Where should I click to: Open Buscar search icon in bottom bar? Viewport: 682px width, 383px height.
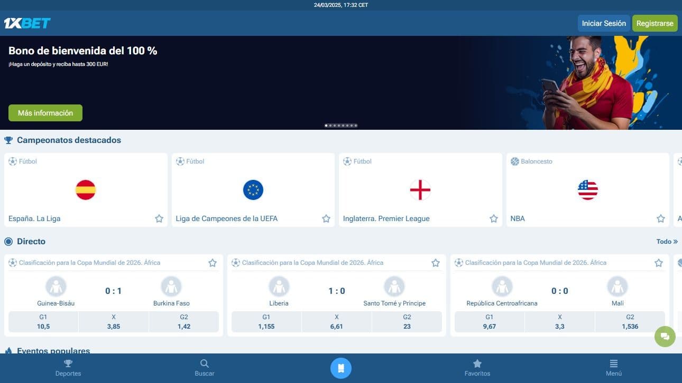[205, 368]
